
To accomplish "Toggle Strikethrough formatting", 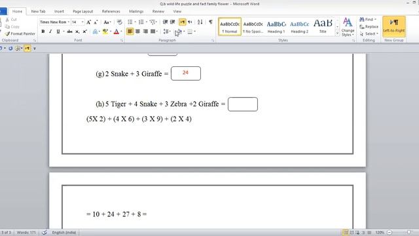I will click(x=70, y=31).
